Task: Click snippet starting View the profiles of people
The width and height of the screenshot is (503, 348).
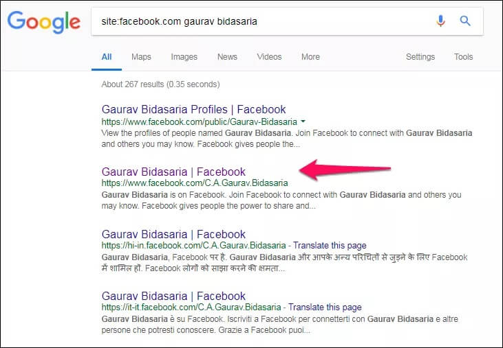Action: pyautogui.click(x=286, y=139)
